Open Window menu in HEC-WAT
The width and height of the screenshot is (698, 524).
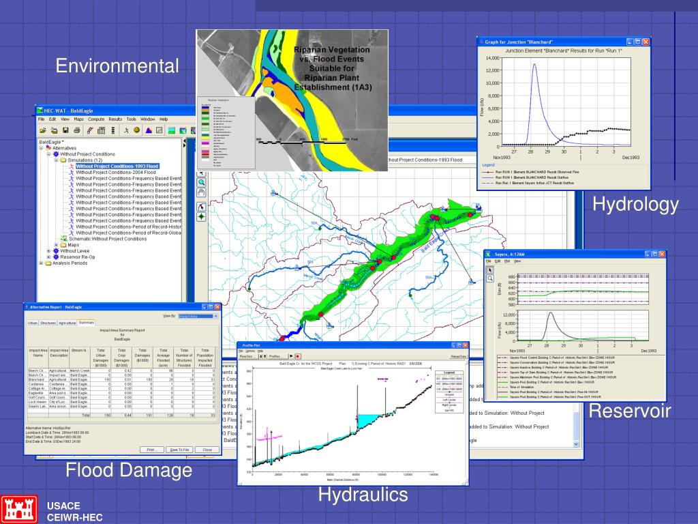click(147, 119)
